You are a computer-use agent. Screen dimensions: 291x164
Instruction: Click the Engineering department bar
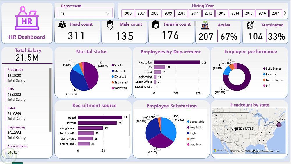[x=155, y=77]
